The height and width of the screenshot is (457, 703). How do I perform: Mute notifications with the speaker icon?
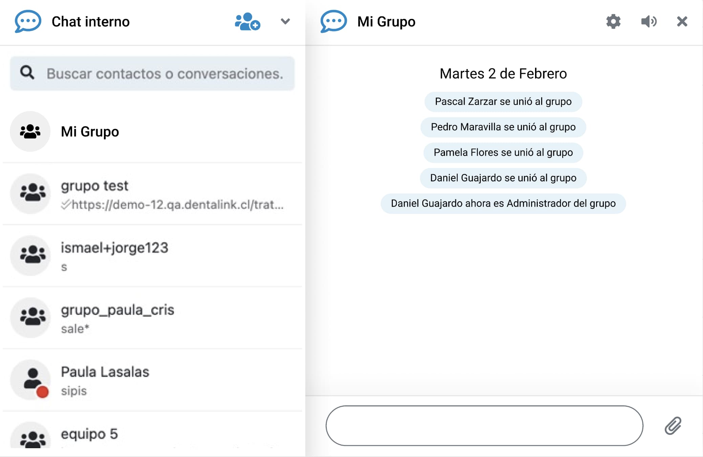[x=648, y=21]
